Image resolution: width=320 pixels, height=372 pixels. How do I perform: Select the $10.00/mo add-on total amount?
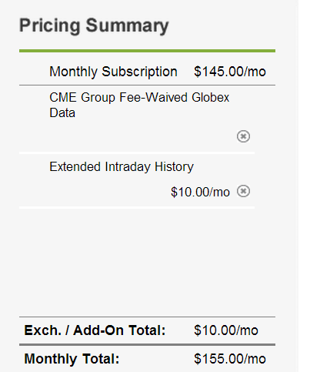tap(226, 330)
